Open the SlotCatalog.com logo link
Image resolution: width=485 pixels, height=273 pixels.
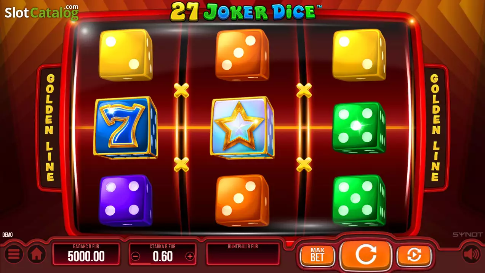(x=42, y=13)
